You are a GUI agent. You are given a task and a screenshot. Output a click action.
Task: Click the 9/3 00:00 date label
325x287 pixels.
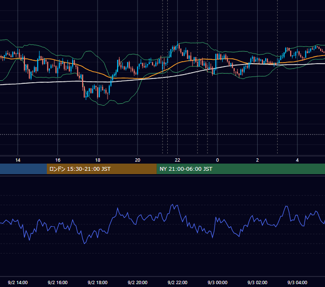point(217,282)
